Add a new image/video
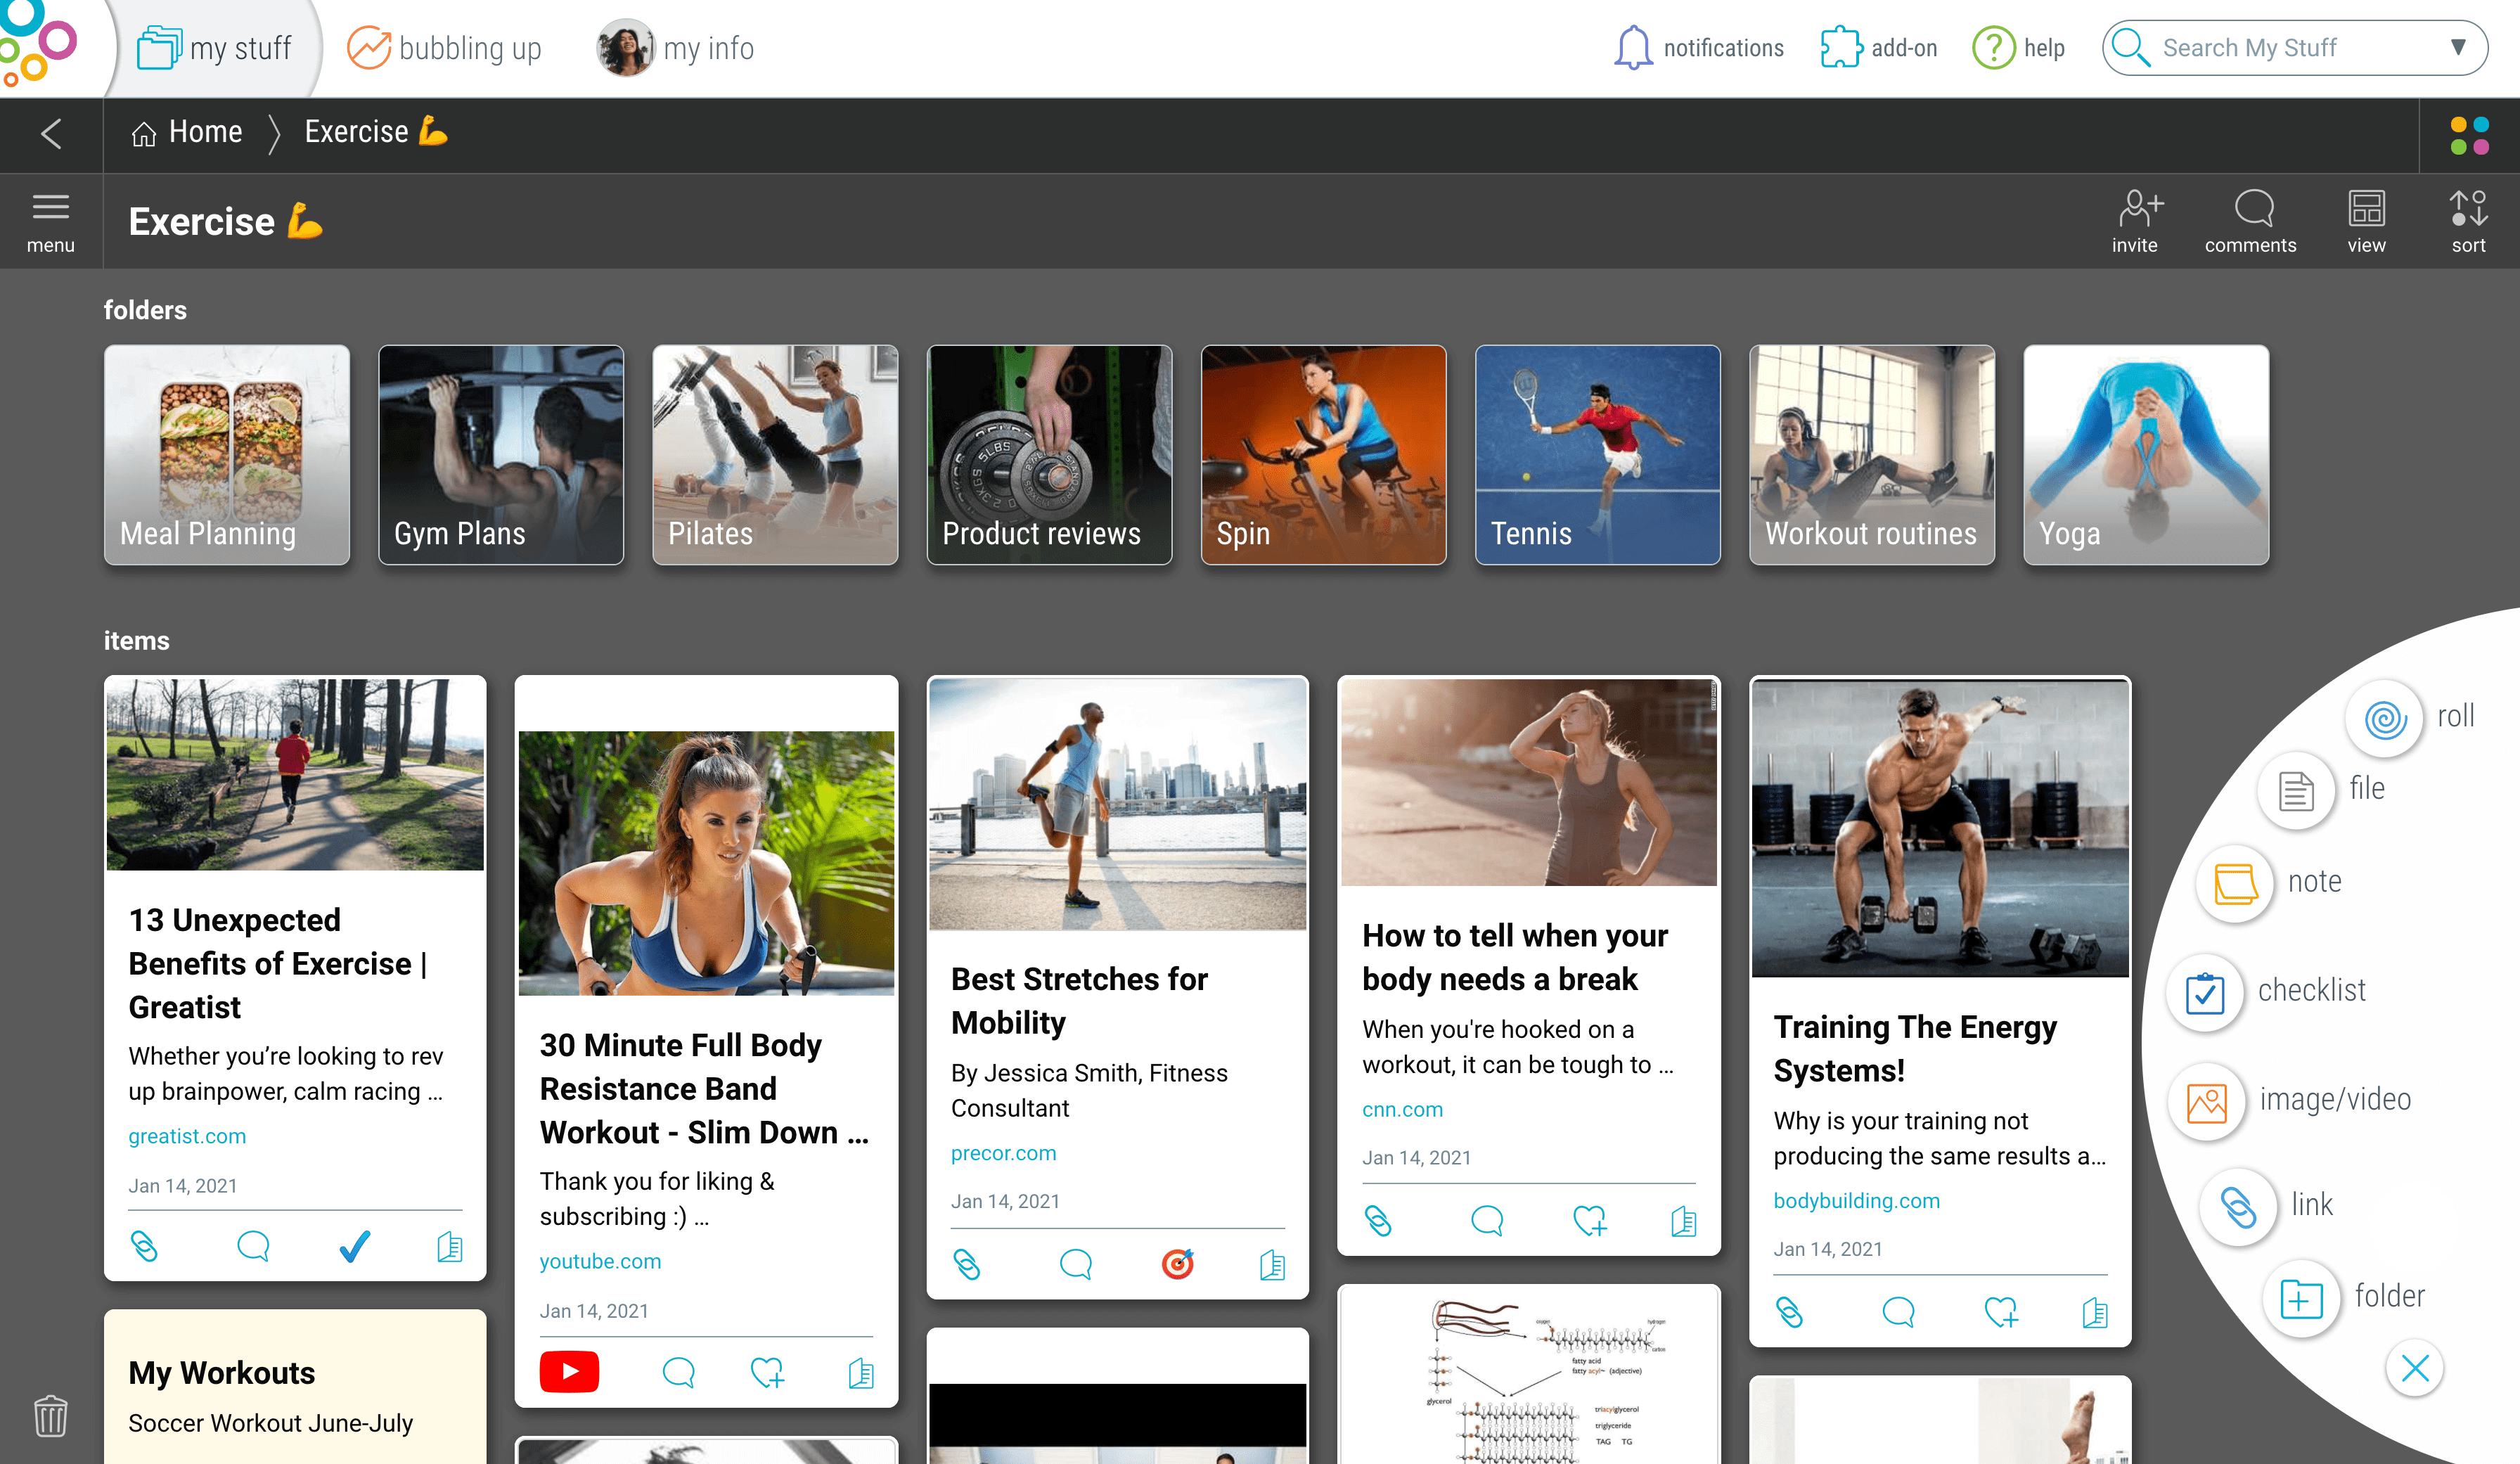The image size is (2520, 1464). [x=2206, y=1101]
